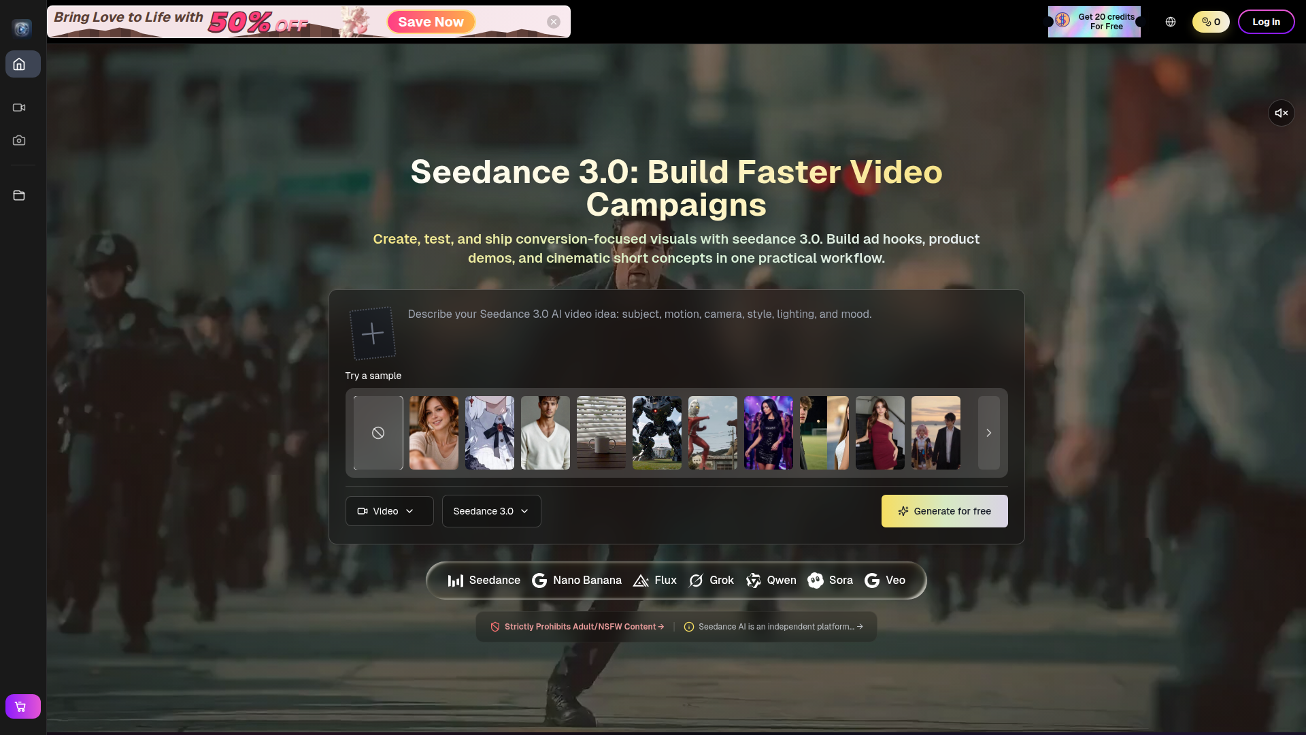Open Strictly Prohibits Adult/NSFW Content link
1306x735 pixels.
(583, 627)
